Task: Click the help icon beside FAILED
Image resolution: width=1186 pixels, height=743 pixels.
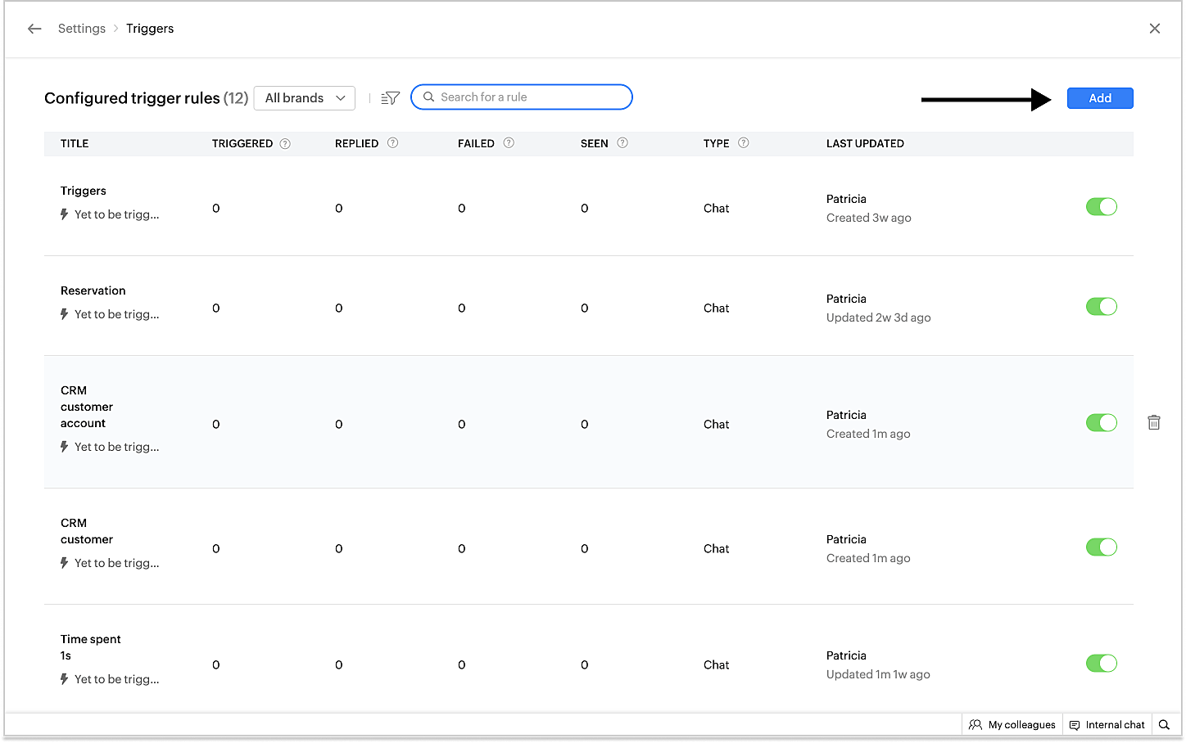Action: pos(509,143)
